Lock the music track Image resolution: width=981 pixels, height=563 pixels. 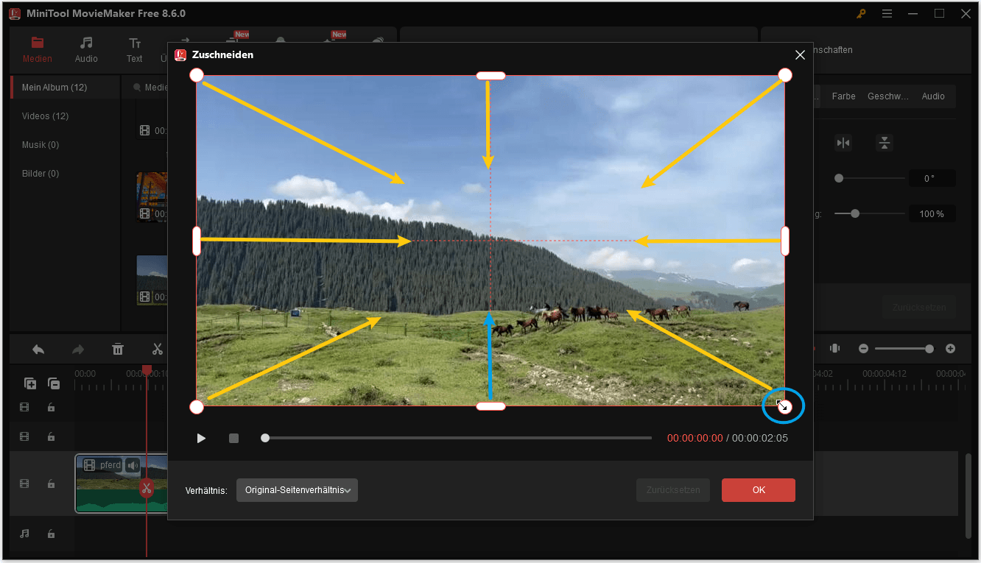click(50, 534)
